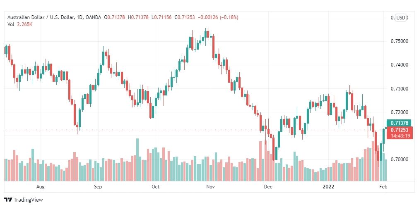Select the Sep label on time axis
This screenshot has height=207, width=419.
point(98,187)
